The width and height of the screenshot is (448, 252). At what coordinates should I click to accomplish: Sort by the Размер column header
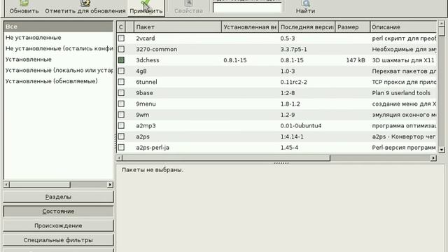[x=353, y=27]
